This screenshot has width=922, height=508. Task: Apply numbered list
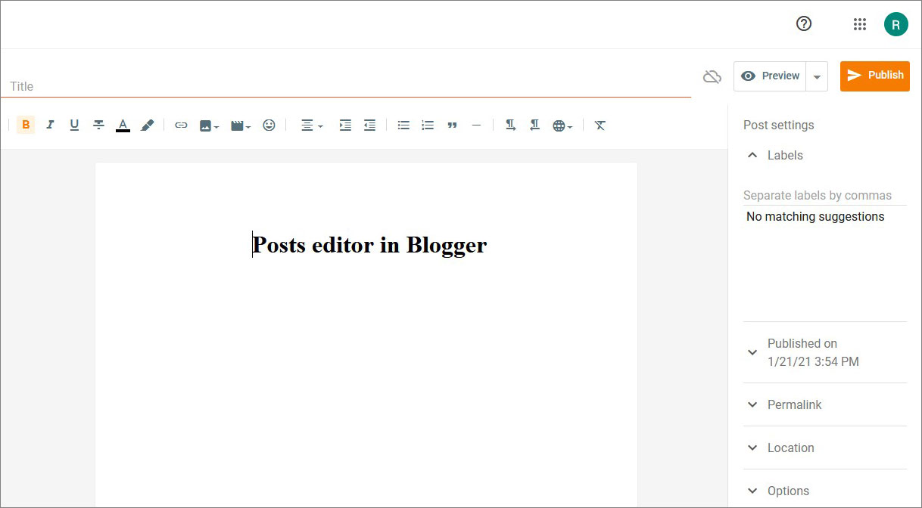click(428, 125)
